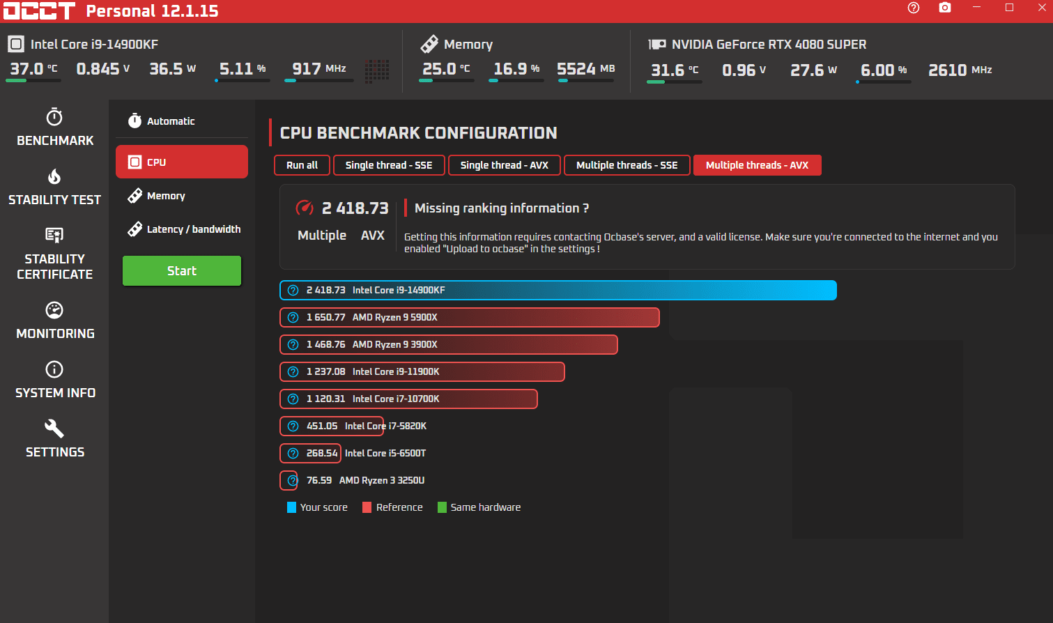Click the green Same hardware legend swatch
Viewport: 1053px width, 623px height.
point(442,507)
